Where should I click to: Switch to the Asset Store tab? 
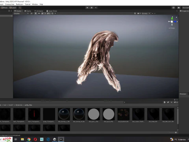coord(52,11)
